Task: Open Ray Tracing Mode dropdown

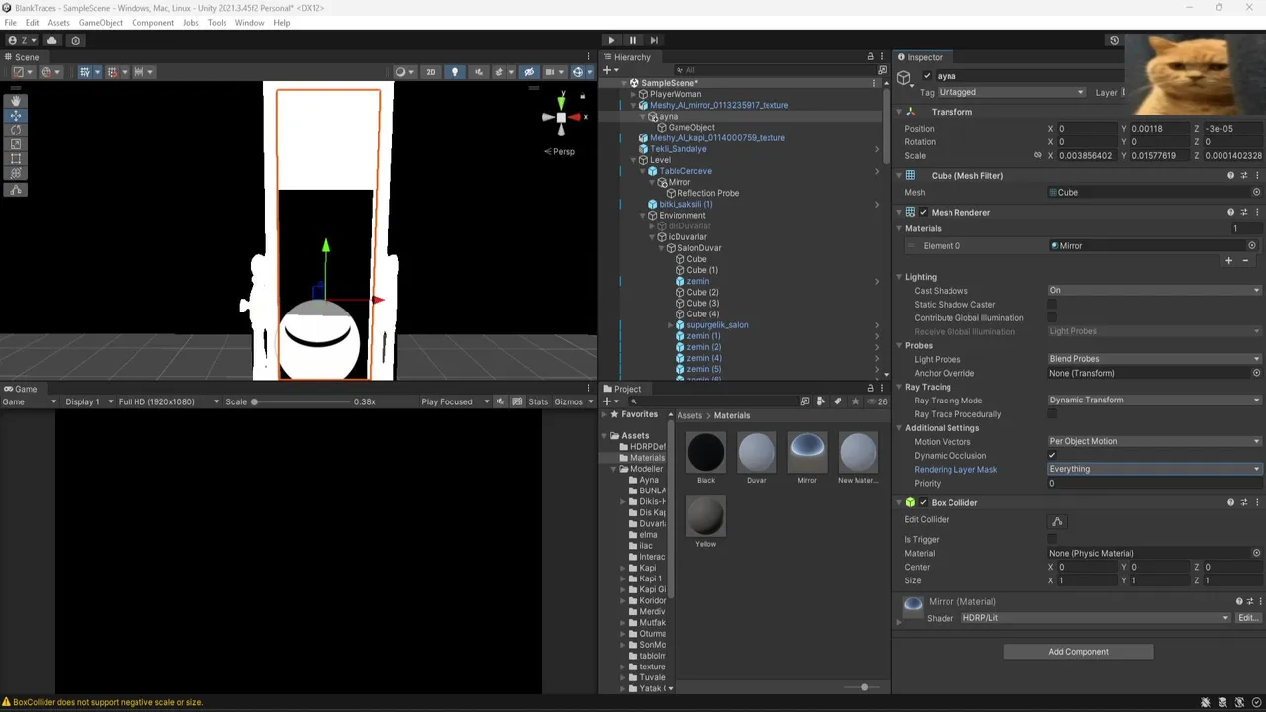Action: [1155, 400]
